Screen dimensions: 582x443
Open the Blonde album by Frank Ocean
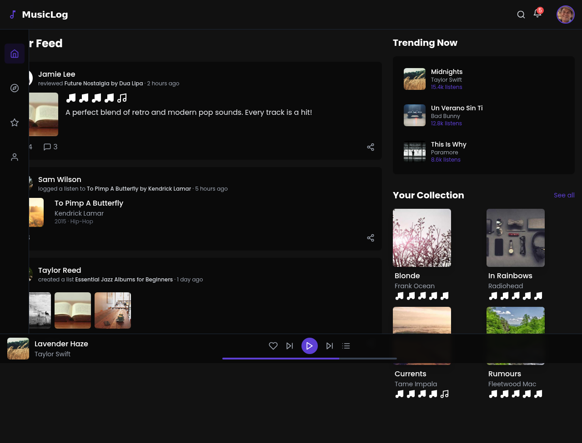[422, 237]
